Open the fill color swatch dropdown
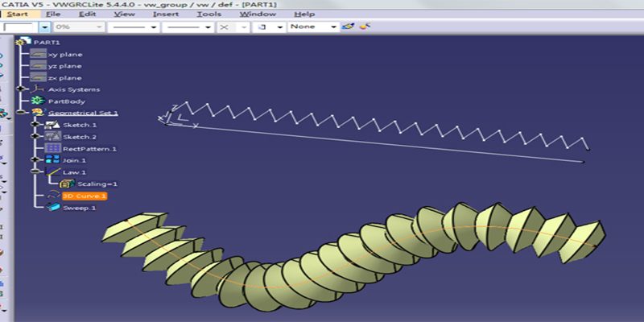The image size is (644, 322). point(43,27)
